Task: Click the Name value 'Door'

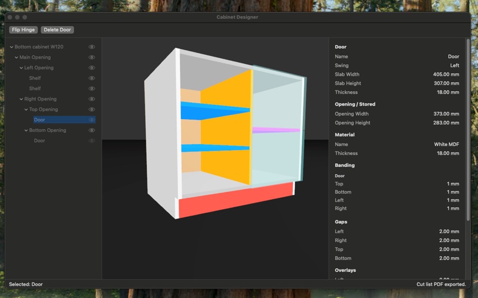Action: (454, 57)
